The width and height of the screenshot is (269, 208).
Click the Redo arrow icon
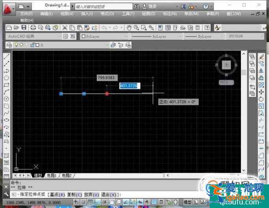[x=116, y=28]
